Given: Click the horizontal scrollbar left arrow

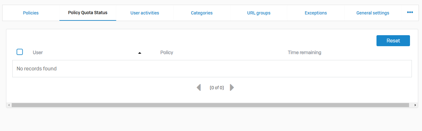Looking at the screenshot, I should click(x=9, y=105).
